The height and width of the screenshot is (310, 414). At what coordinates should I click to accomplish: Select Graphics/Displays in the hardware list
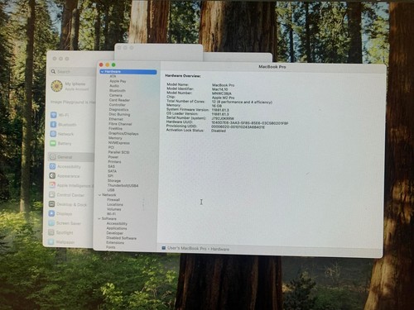123,133
